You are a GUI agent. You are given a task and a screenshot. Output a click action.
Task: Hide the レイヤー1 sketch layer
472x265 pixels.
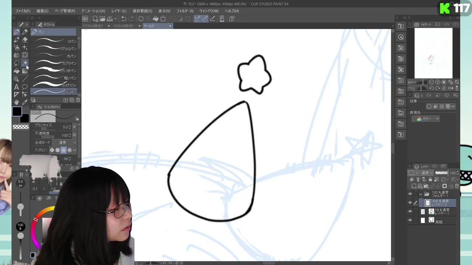pos(410,212)
